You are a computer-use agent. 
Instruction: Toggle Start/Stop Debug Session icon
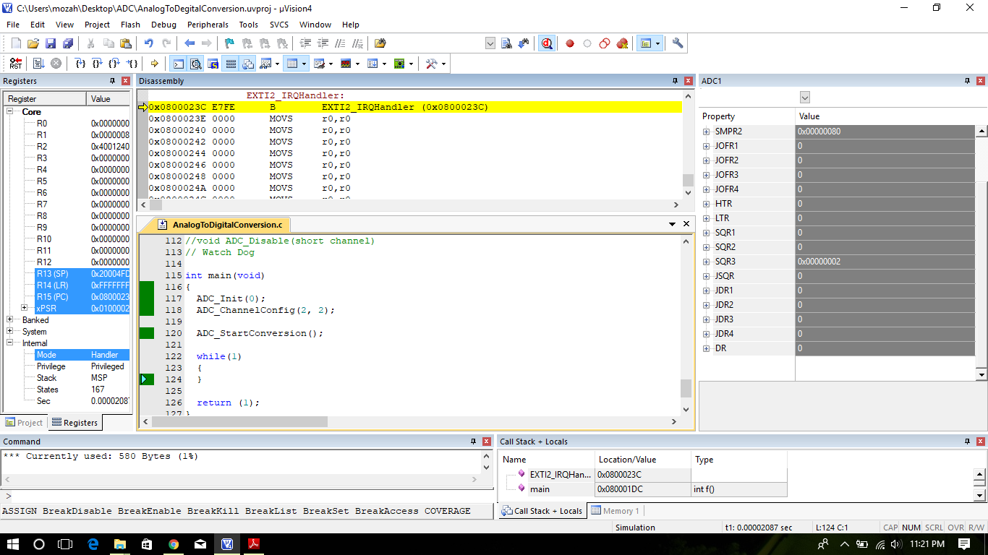click(547, 43)
